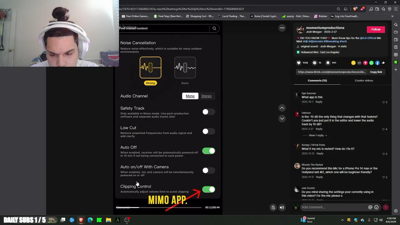Reply to Woody The Barber's comment
Screen dimensions: 400x225
pyautogui.click(x=319, y=177)
